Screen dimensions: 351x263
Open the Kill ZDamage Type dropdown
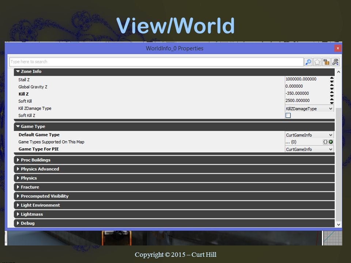coord(309,109)
